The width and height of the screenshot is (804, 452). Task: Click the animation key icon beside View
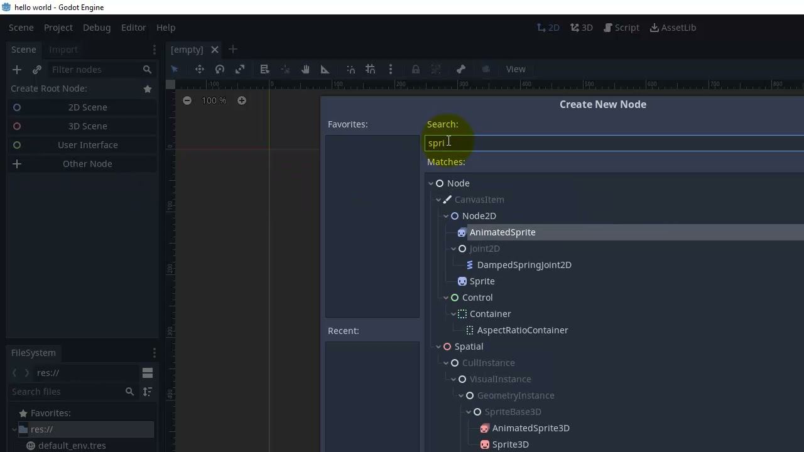click(486, 69)
